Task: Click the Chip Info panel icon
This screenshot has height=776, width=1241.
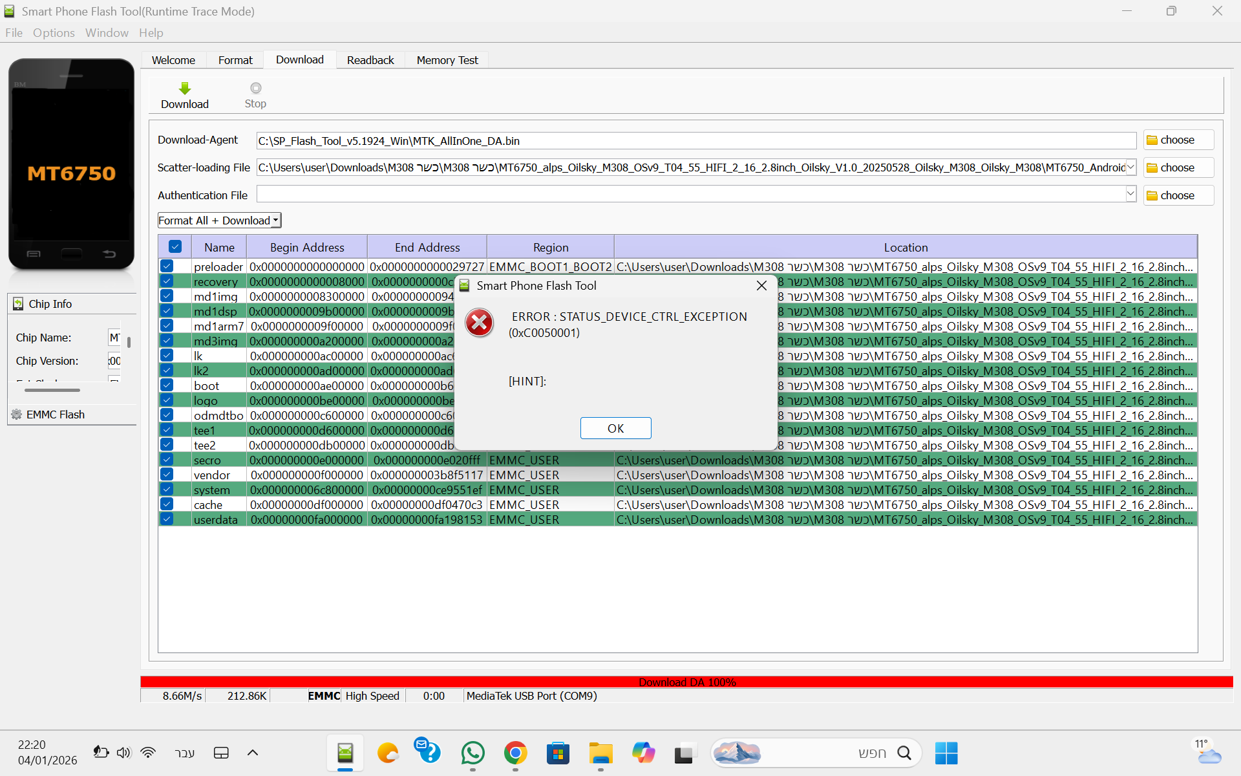Action: tap(18, 304)
